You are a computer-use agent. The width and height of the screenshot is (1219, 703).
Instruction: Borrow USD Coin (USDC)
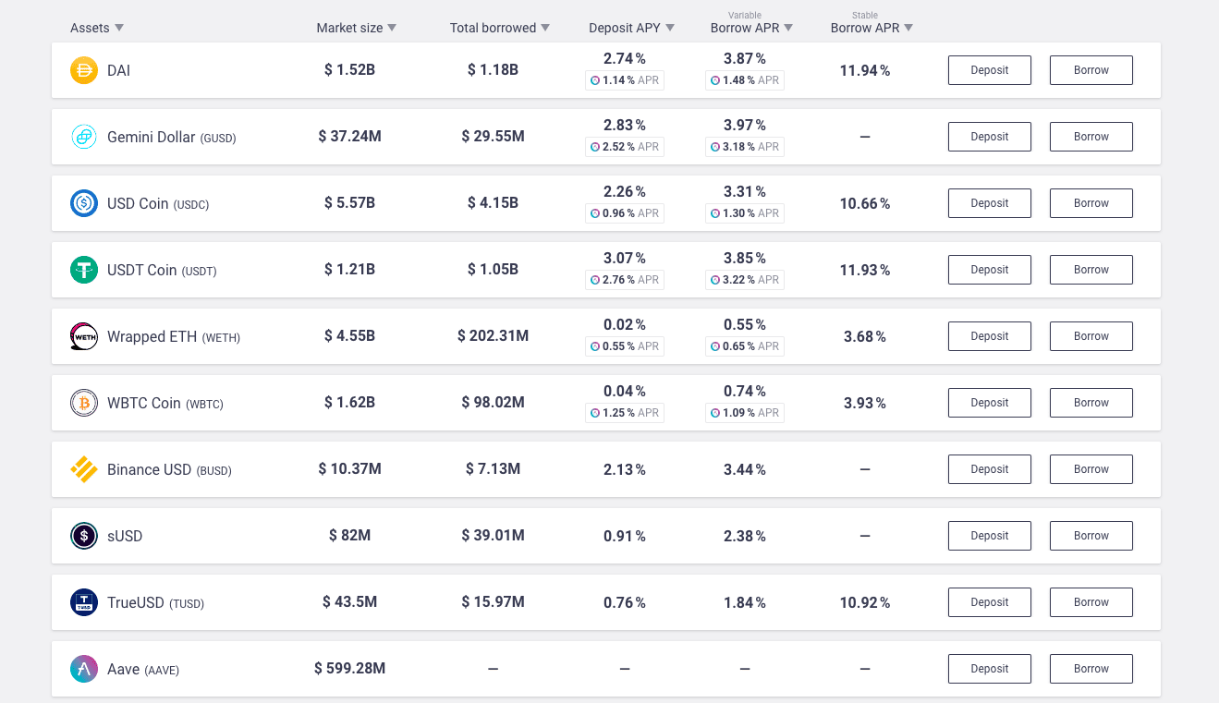point(1091,203)
